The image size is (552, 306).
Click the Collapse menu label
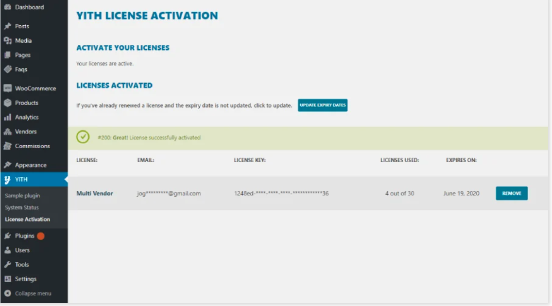click(x=33, y=293)
